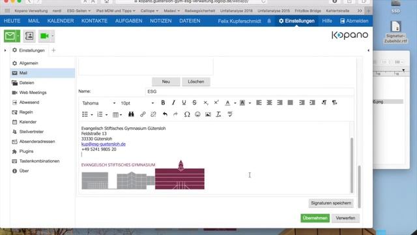The image size is (417, 235).
Task: Insert a special character (Omega)
Action: pyautogui.click(x=187, y=114)
